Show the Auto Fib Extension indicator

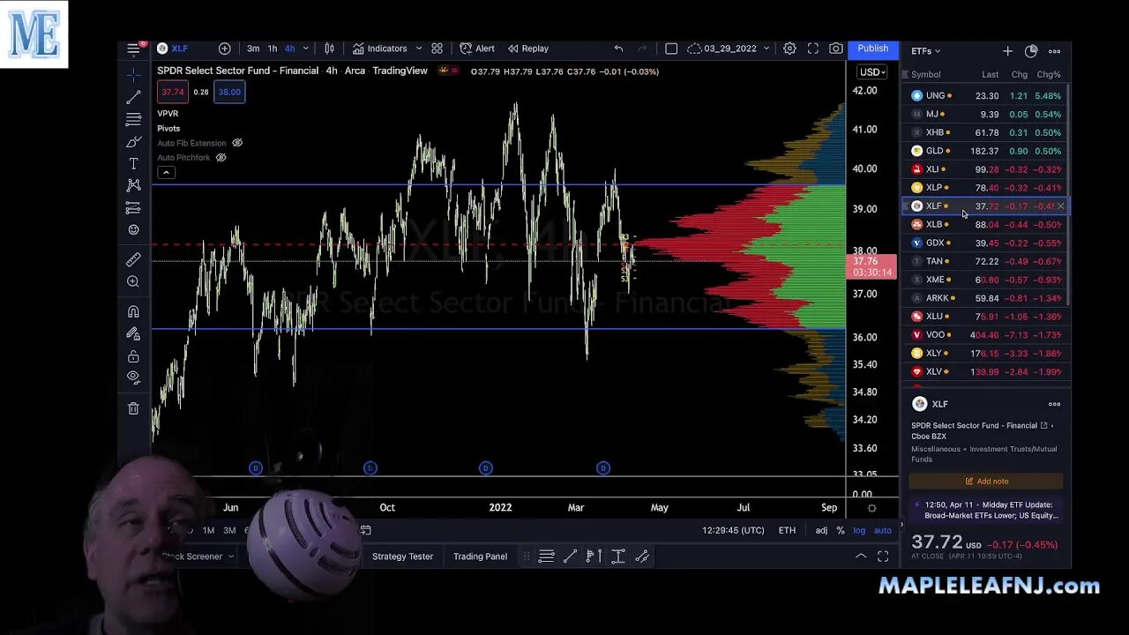(x=237, y=143)
